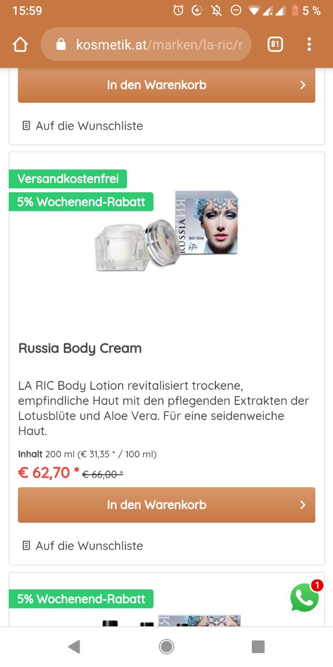Tap the Android home circle button

point(166,647)
